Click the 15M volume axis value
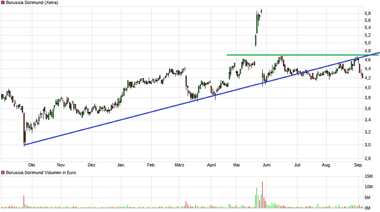Image resolution: width=380 pixels, height=212 pixels. click(x=369, y=176)
